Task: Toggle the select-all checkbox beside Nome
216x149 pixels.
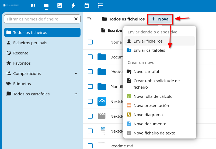Action: pyautogui.click(x=90, y=42)
